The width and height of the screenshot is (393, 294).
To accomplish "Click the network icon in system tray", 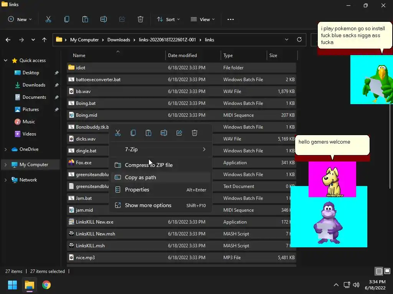I will 347,285.
